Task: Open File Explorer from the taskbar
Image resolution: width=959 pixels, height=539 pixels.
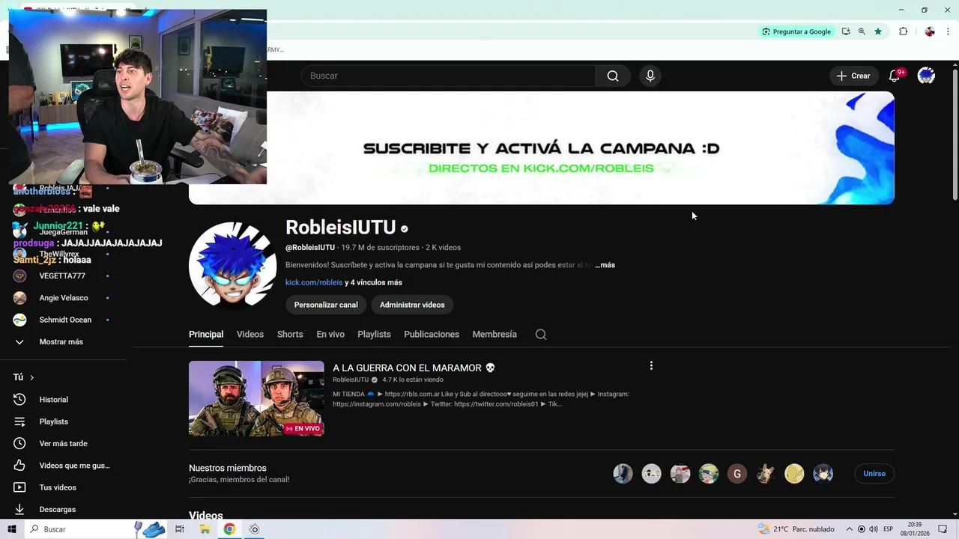Action: (205, 529)
